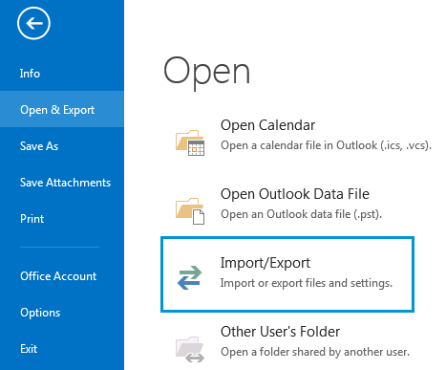Viewport: 446px width, 370px height.
Task: Click the Other User's Folder title
Action: pos(280,332)
